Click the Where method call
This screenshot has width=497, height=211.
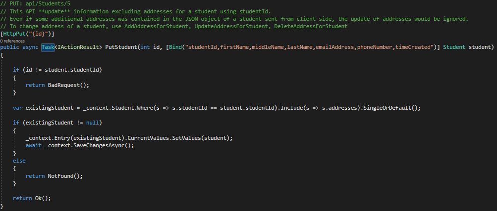pos(145,108)
